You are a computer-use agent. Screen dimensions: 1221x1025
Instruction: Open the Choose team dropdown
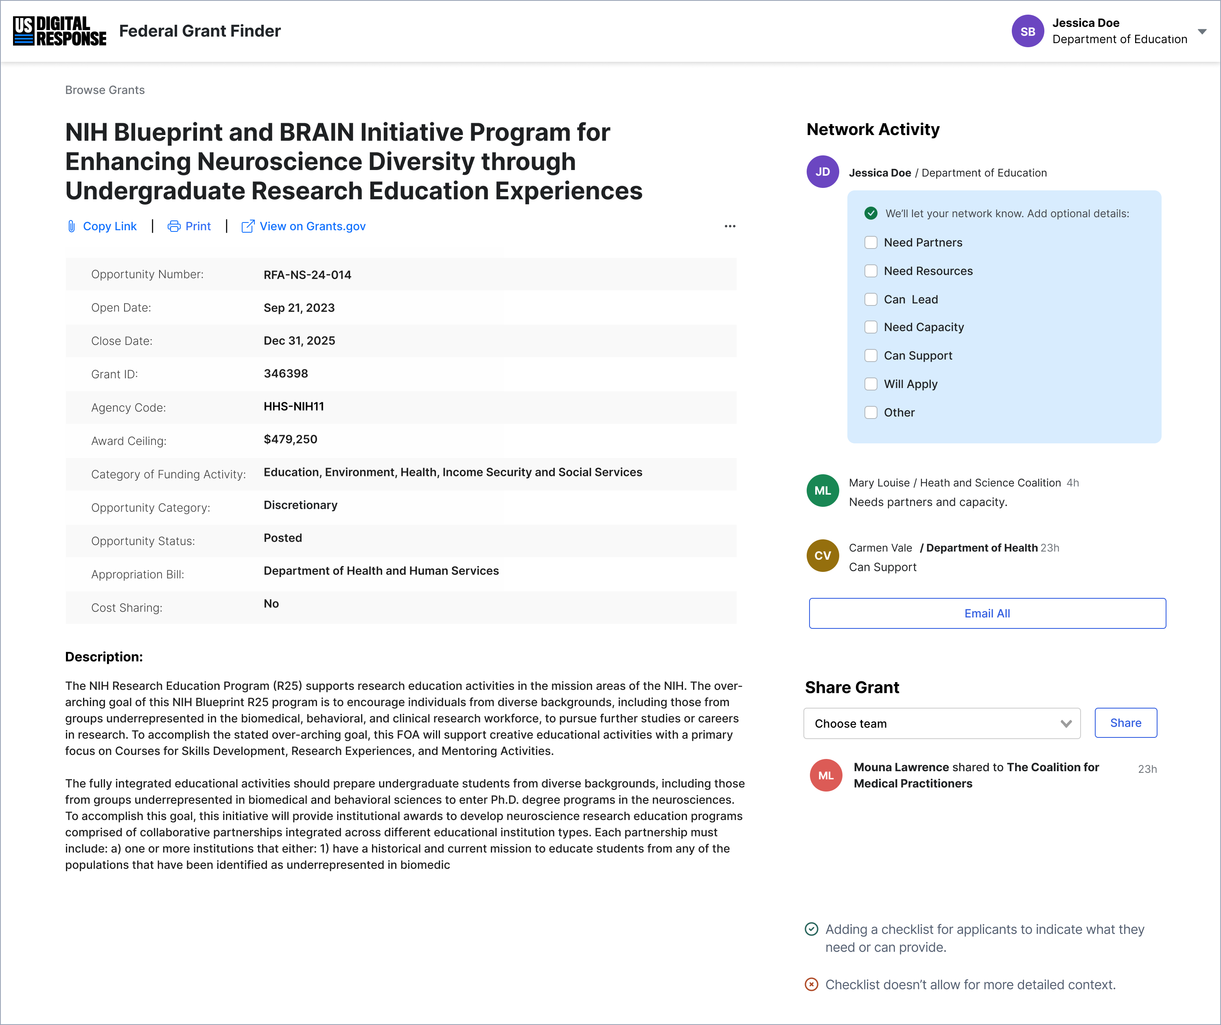942,724
